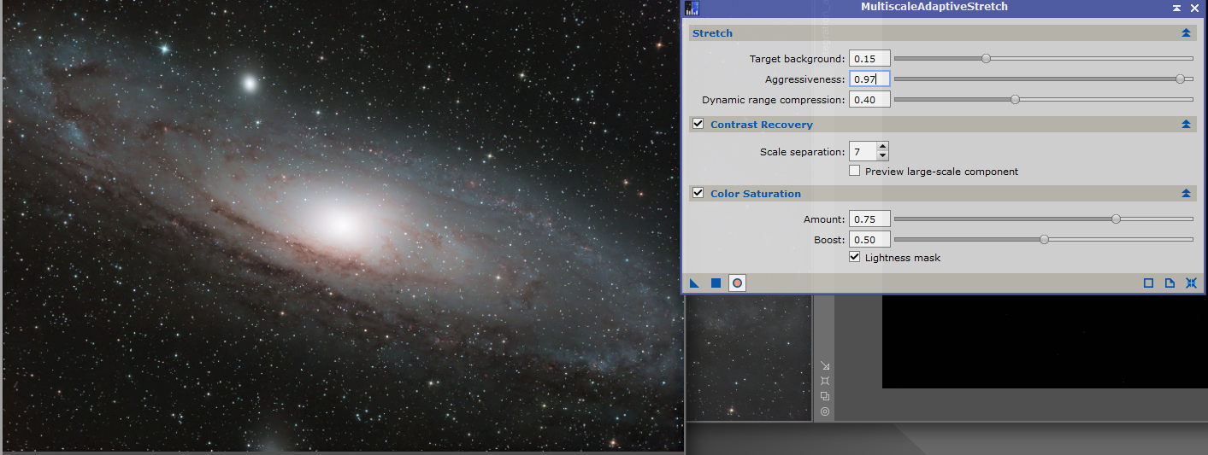Click the Dynamic range compression slider

pos(1043,99)
